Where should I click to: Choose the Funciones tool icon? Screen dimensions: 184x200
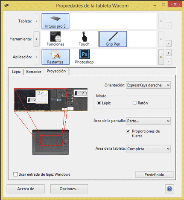pyautogui.click(x=55, y=39)
